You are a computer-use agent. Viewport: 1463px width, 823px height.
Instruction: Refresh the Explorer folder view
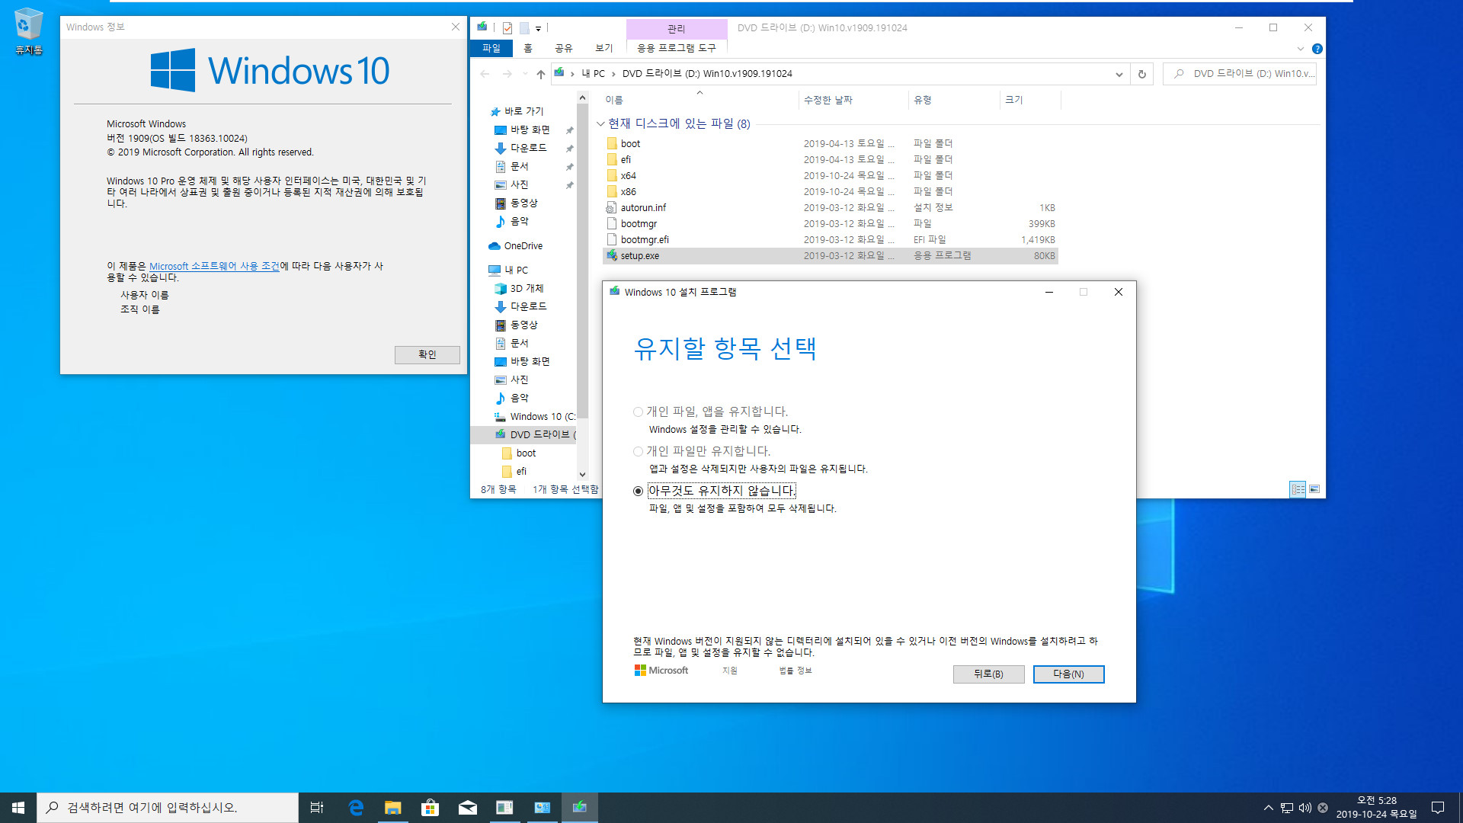point(1141,74)
